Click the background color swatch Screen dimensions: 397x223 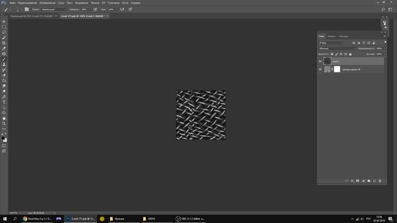point(6,140)
